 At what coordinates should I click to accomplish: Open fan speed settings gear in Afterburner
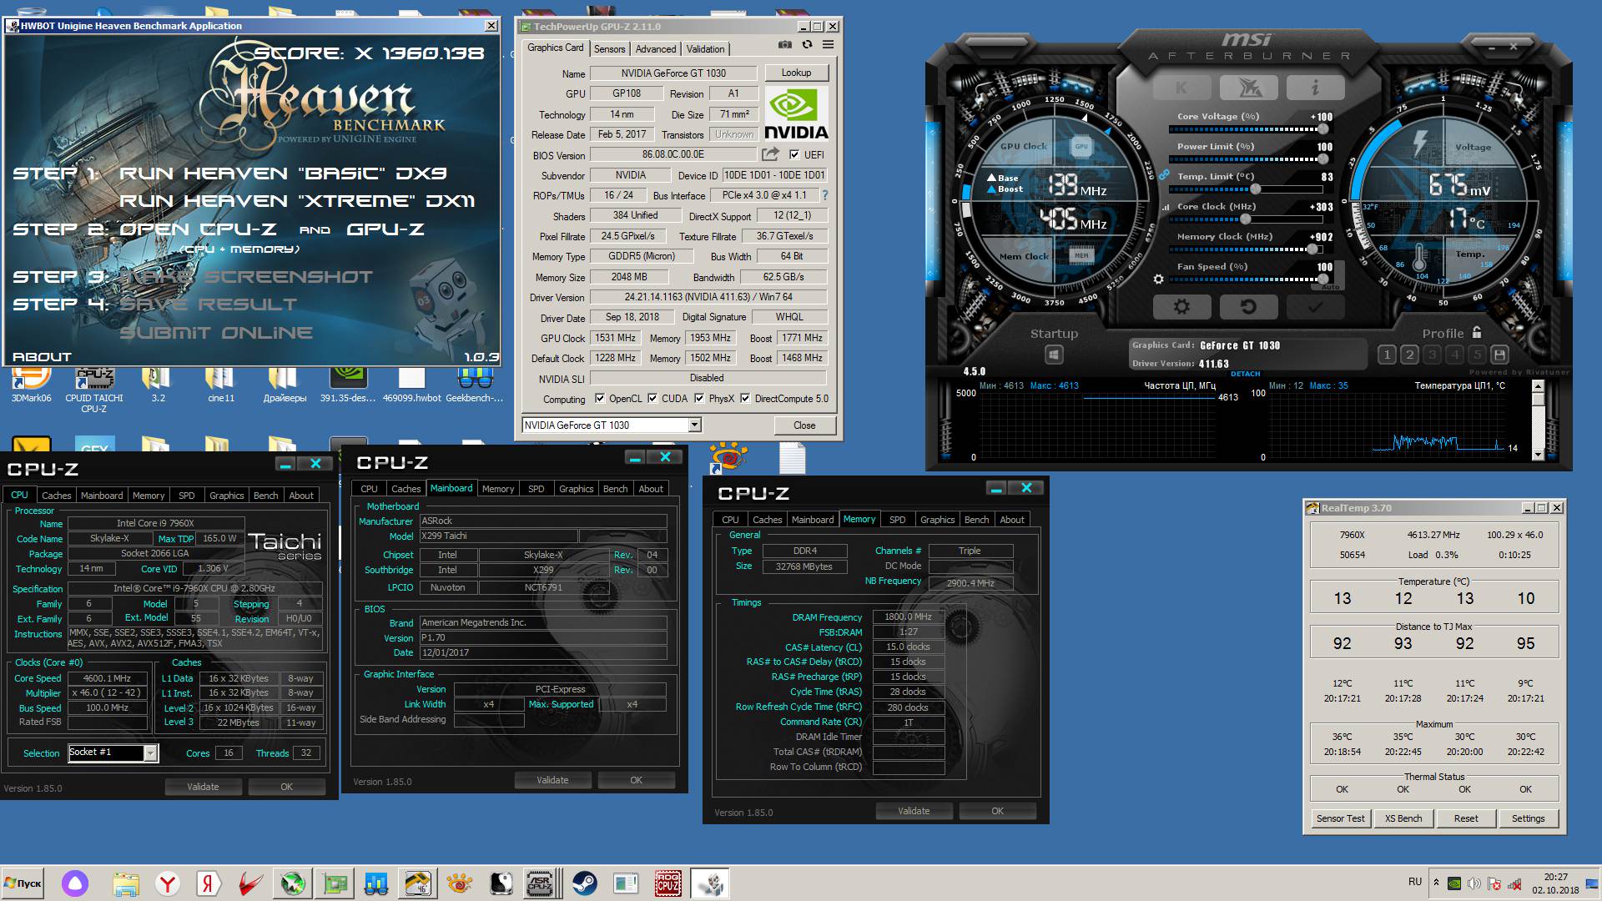click(x=1158, y=279)
